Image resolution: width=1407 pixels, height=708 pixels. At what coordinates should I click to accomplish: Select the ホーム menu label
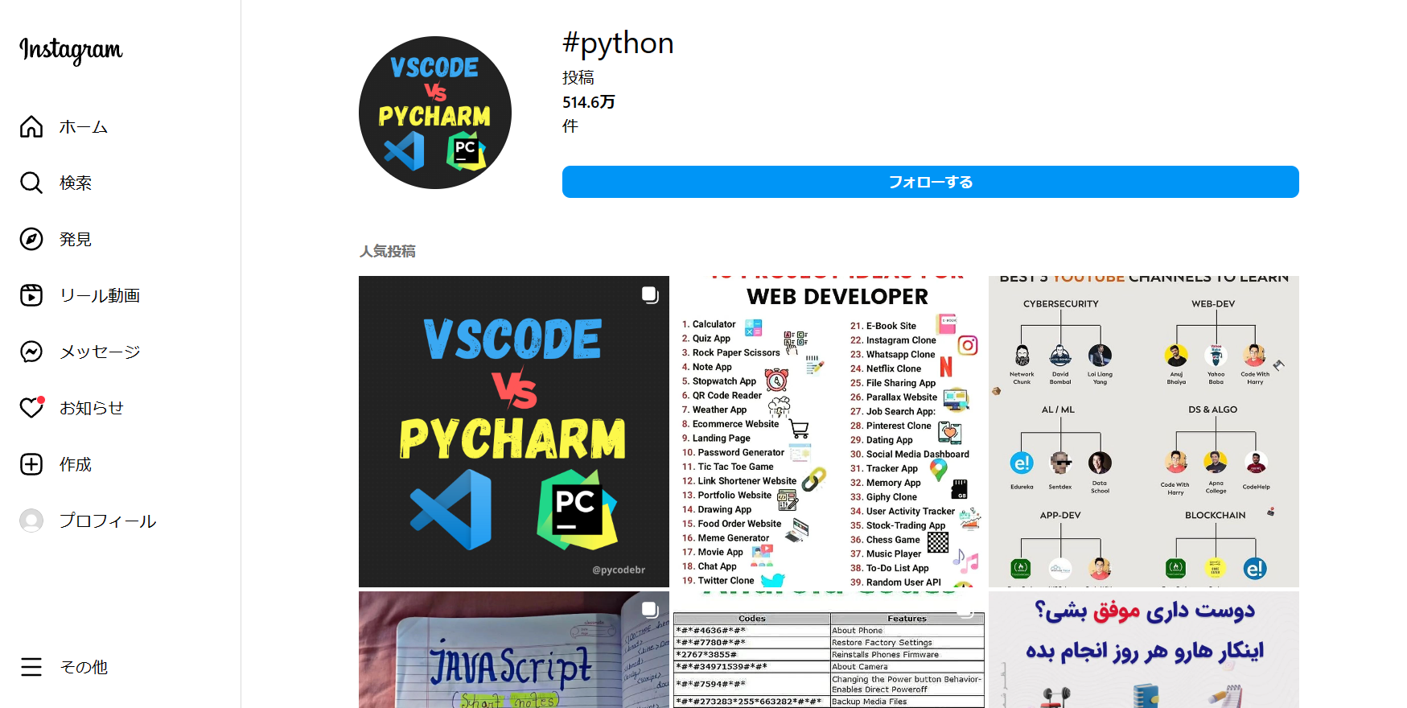(x=84, y=127)
